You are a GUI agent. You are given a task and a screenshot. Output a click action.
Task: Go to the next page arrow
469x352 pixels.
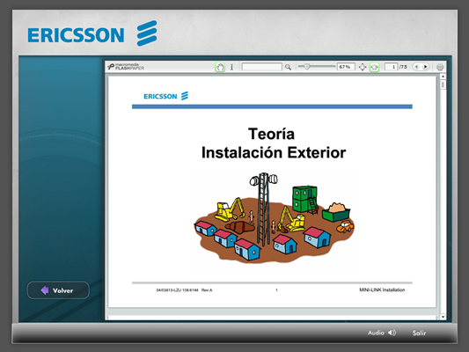click(425, 67)
